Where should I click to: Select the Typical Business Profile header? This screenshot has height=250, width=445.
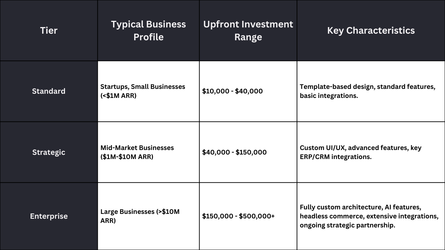(x=148, y=31)
